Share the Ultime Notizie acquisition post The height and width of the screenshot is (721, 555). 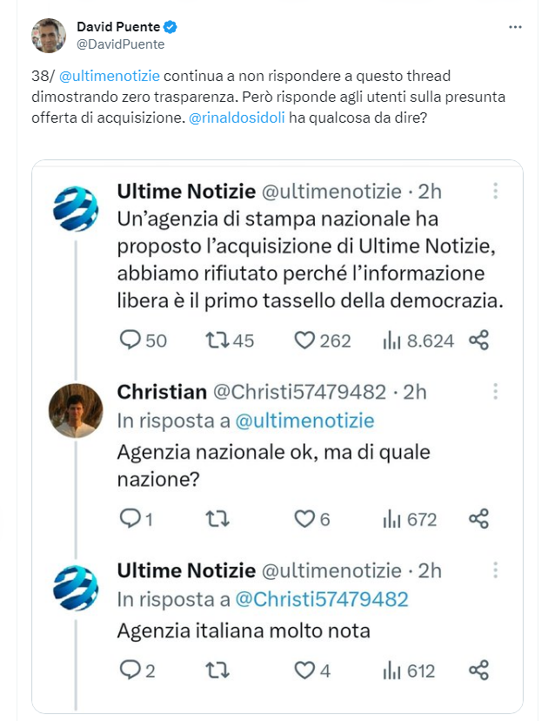(478, 340)
